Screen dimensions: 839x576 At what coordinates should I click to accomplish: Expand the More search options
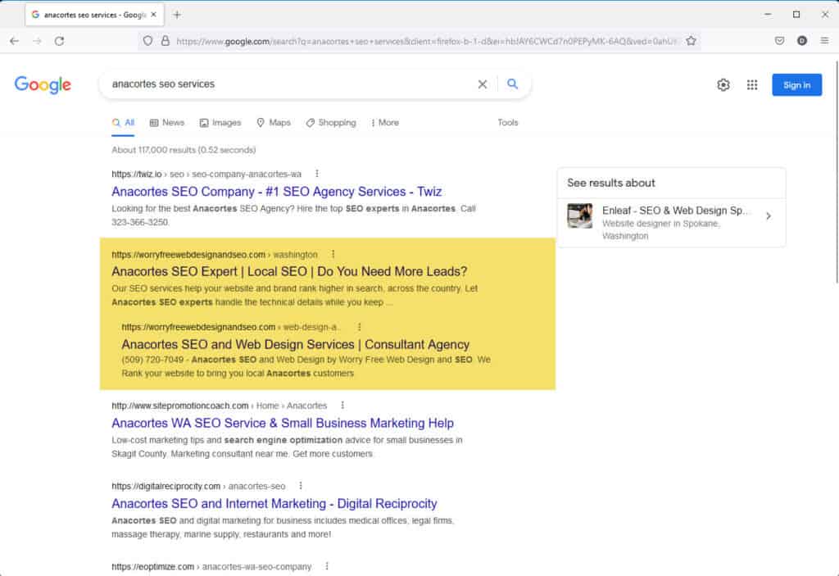point(385,123)
